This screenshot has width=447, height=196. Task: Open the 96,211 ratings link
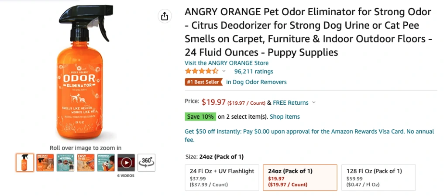point(254,71)
